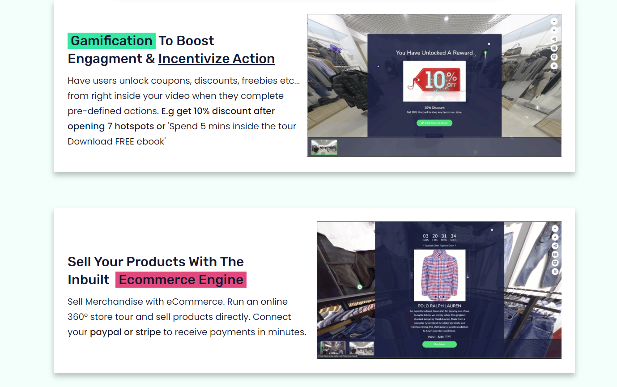617x387 pixels.
Task: Click zoom out icon in Polo shirt viewer
Action: pos(555,229)
